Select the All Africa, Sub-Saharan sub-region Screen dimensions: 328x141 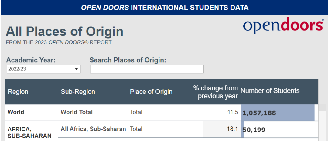(x=93, y=129)
